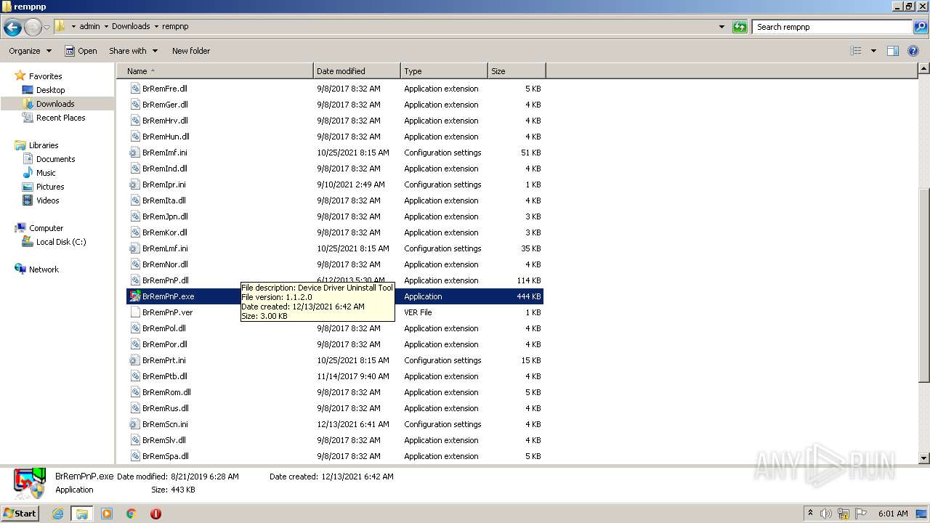Screen dimensions: 930x523
Task: Click the vertical scrollbar down arrow
Action: [924, 458]
